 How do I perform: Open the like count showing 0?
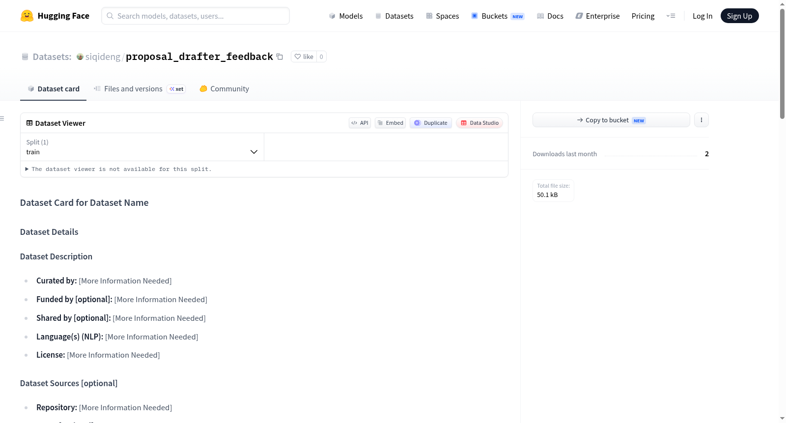321,56
